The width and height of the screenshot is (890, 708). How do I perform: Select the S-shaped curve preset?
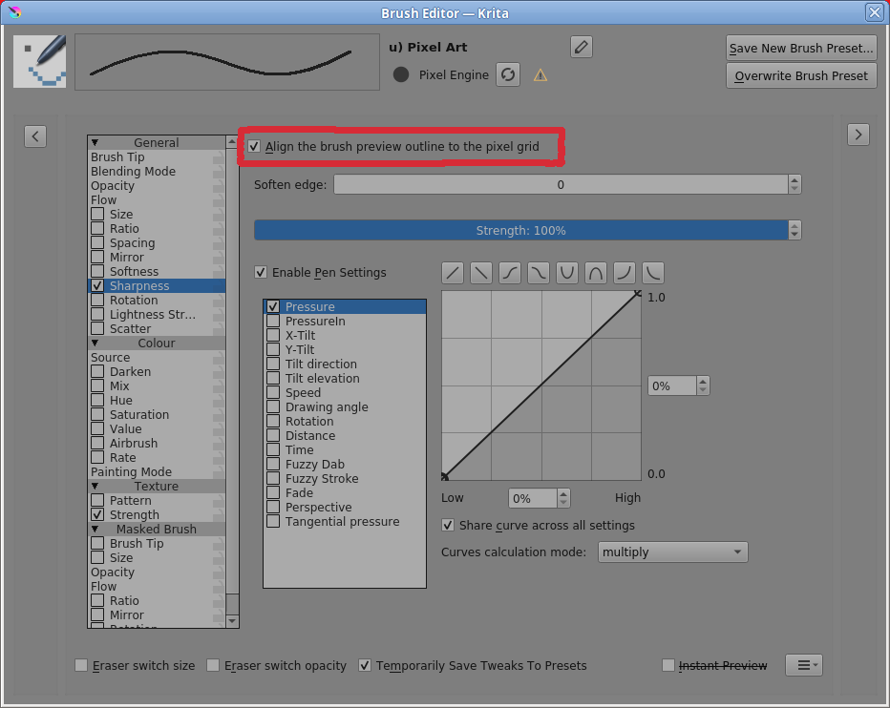(510, 273)
